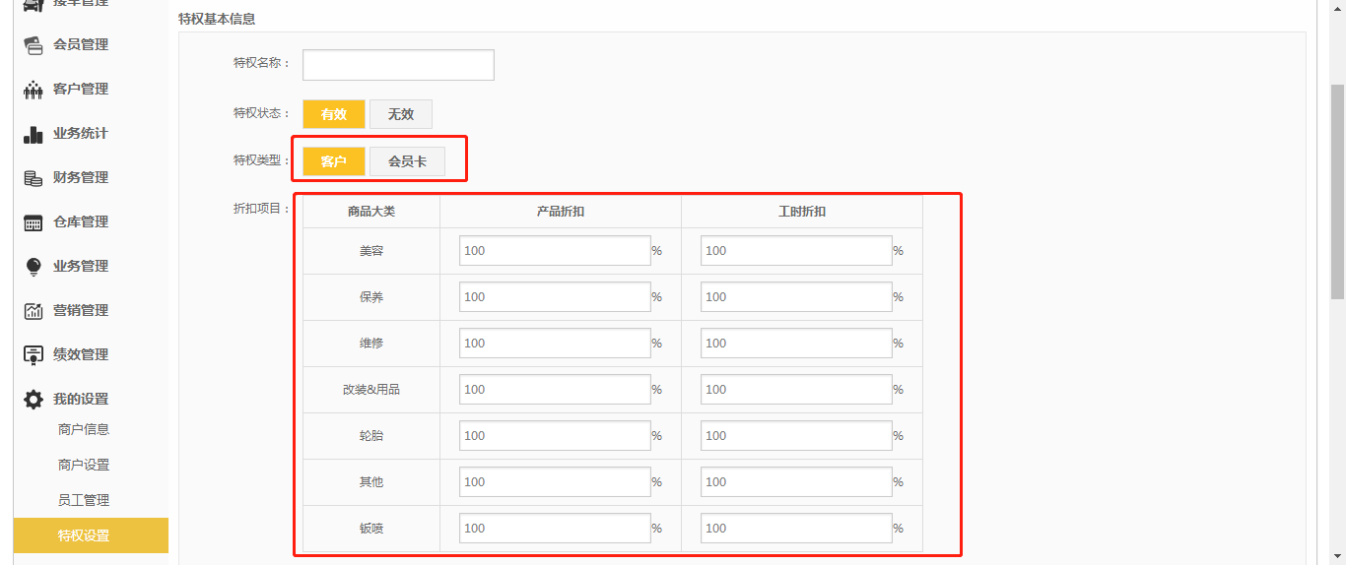Click the 财务管理 coins icon
This screenshot has width=1346, height=565.
[34, 178]
